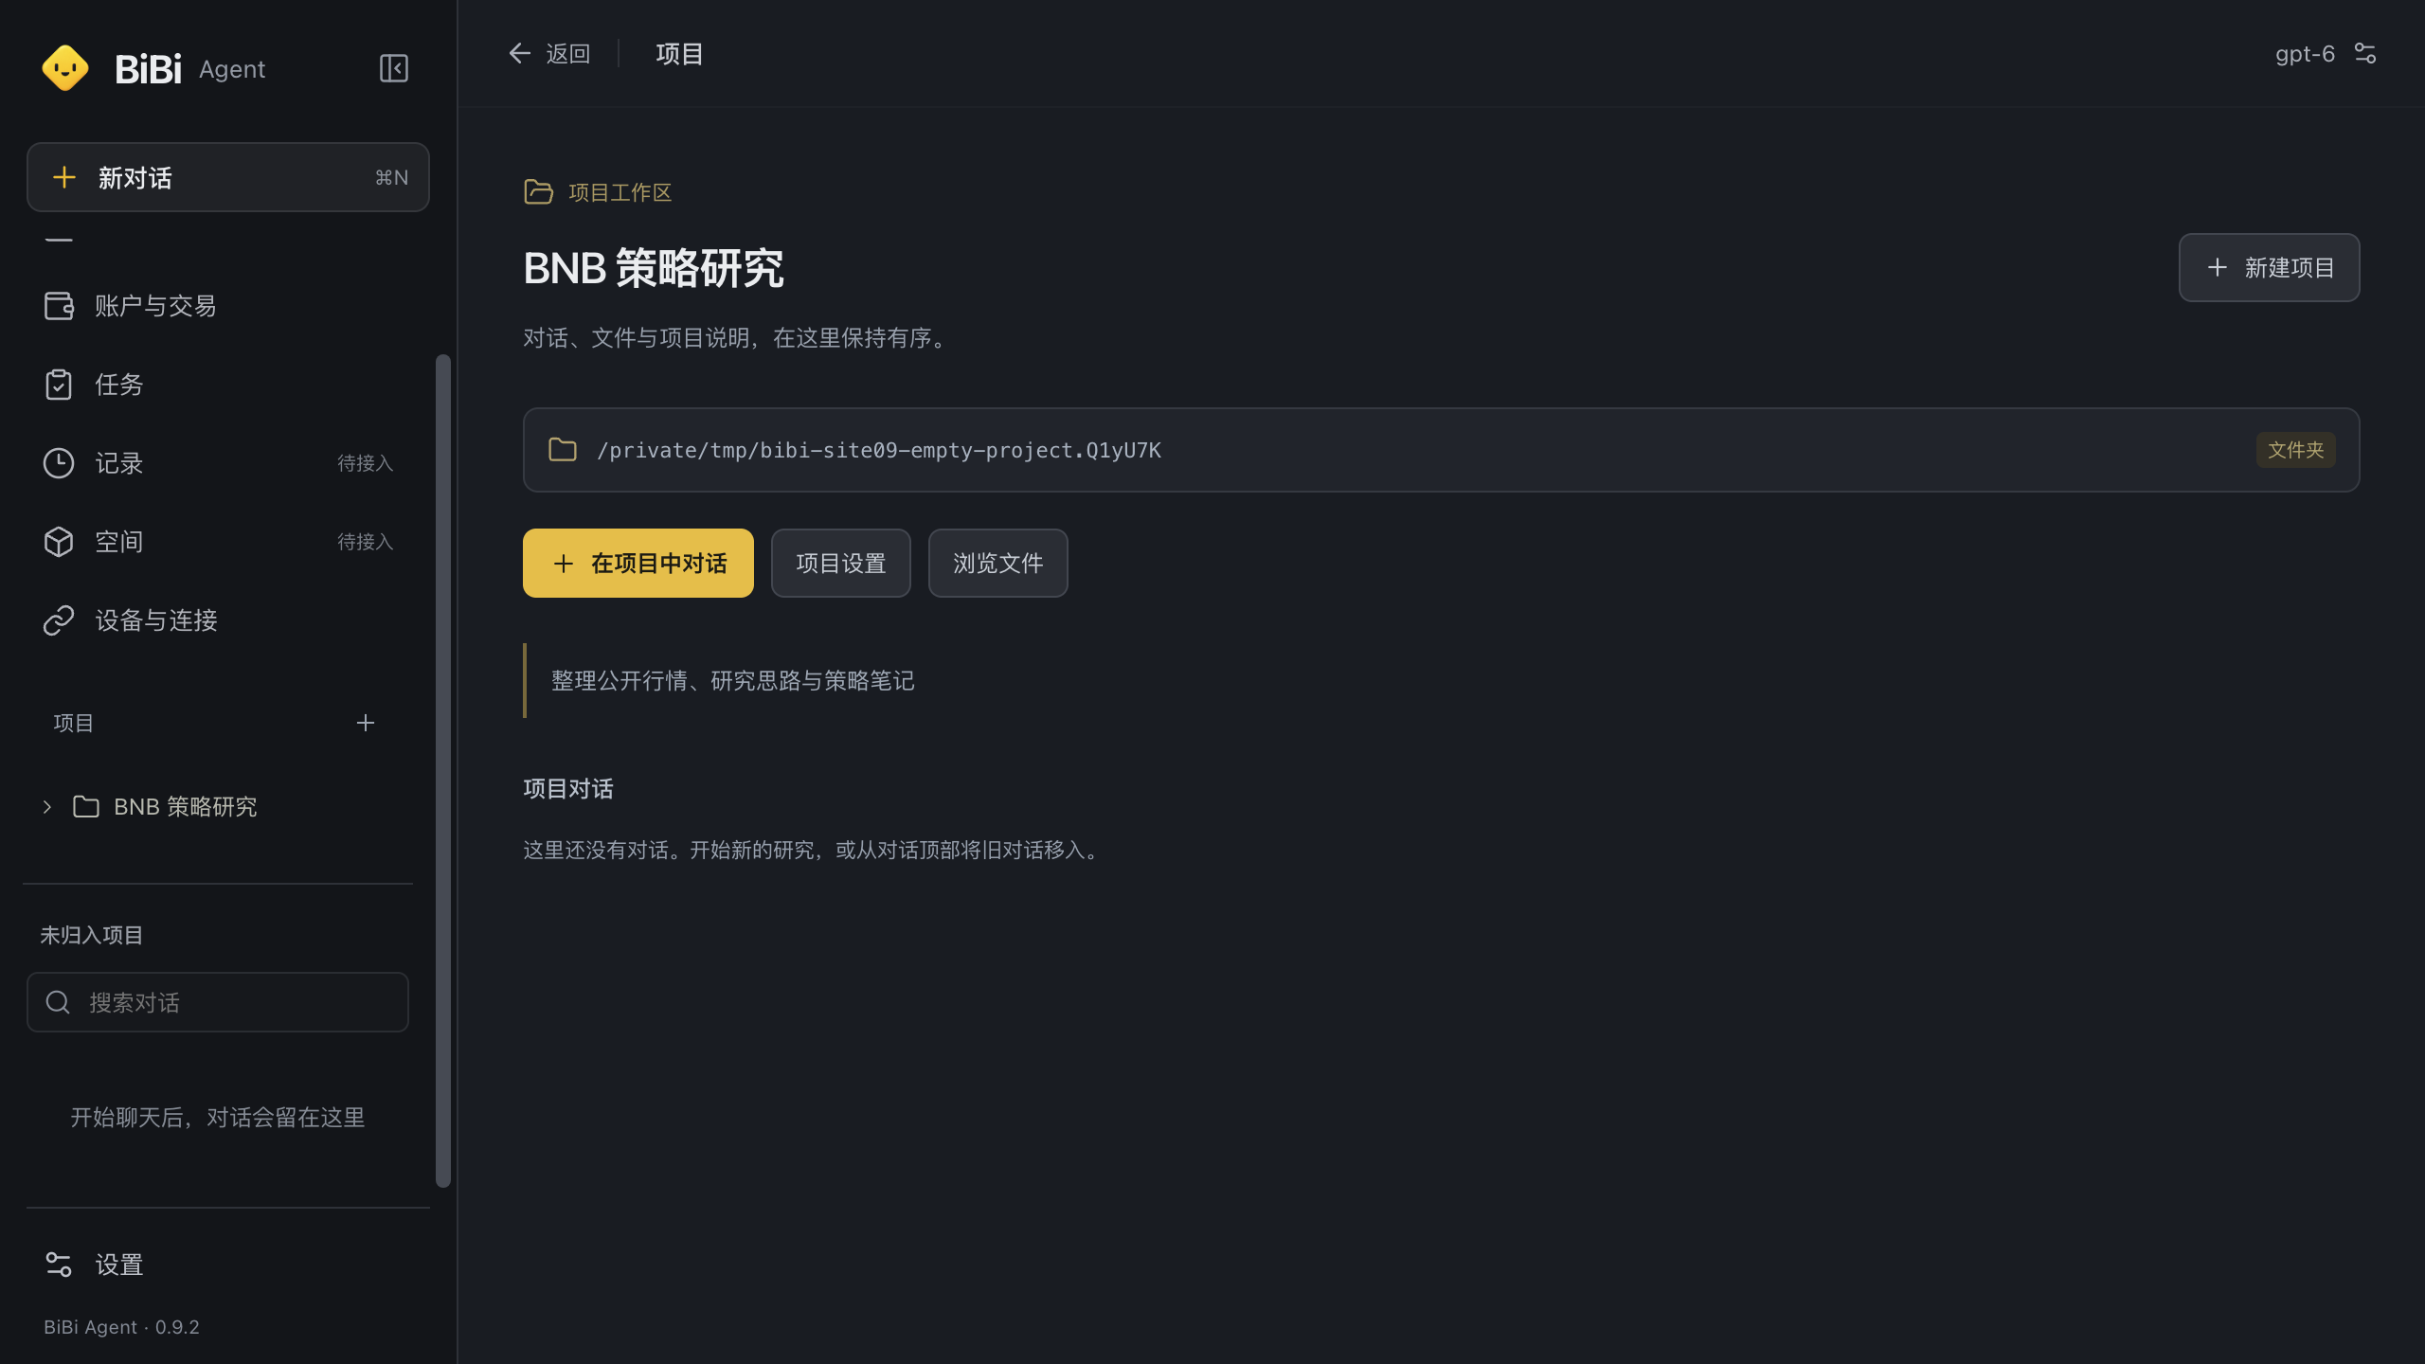
Task: Expand the BNB 策略研究 tree chevron
Action: (46, 807)
